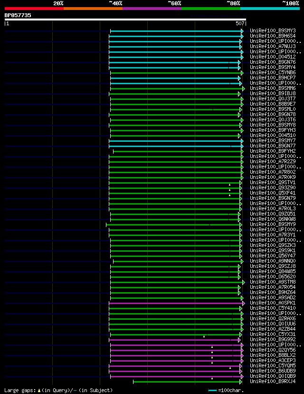Select the UniRef100_Q9STV1 label
This screenshot has width=304, height=394.
tap(273, 182)
